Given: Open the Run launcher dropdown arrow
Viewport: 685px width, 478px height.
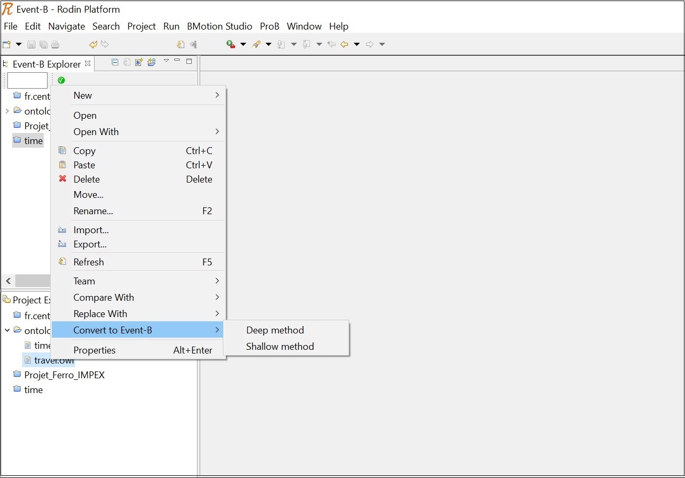Looking at the screenshot, I should 243,44.
